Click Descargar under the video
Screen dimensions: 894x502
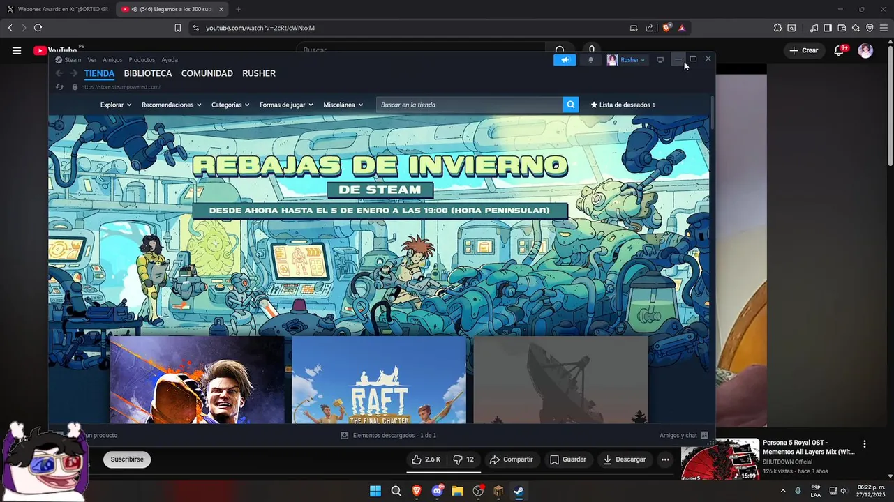(625, 459)
